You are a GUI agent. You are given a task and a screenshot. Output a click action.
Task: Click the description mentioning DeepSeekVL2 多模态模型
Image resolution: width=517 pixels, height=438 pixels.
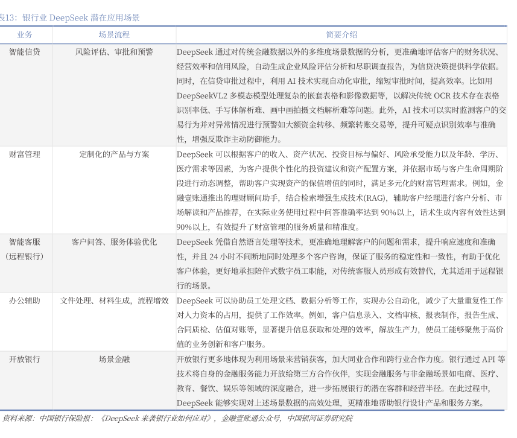(x=341, y=95)
